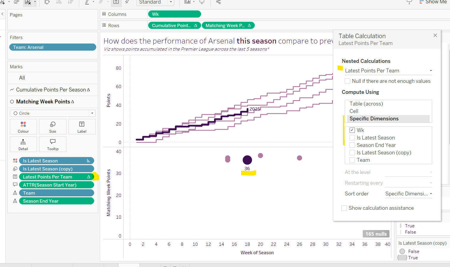The image size is (450, 267).
Task: Select the Is Latest Season pill
Action: (57, 161)
